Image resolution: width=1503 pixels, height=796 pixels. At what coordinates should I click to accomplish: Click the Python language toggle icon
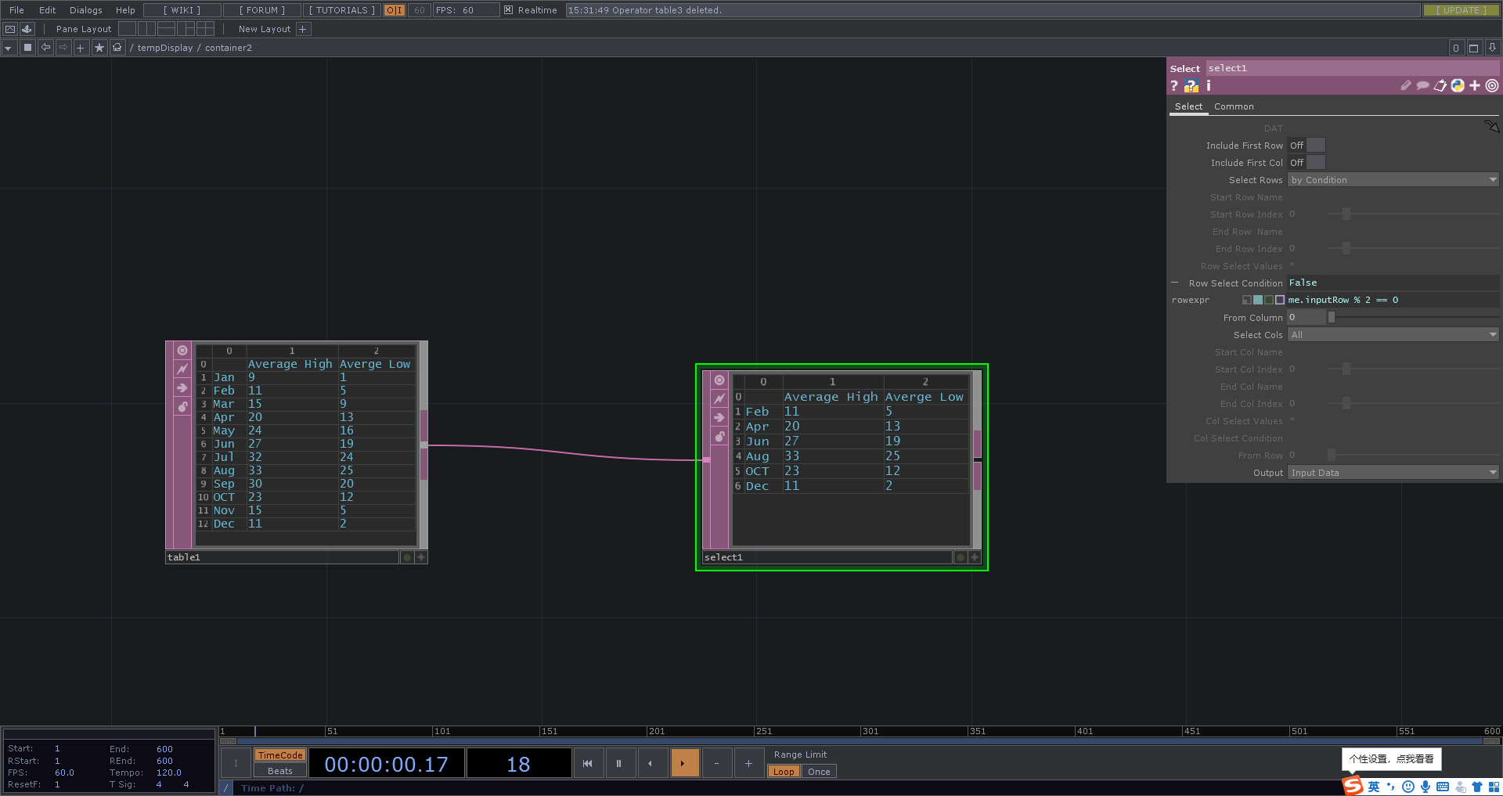pos(1458,86)
